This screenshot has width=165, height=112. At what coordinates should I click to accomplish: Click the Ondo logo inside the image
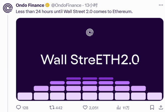tap(90, 33)
